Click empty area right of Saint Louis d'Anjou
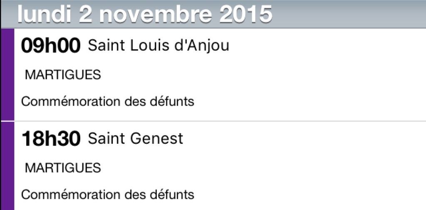This screenshot has height=210, width=426. (x=326, y=46)
